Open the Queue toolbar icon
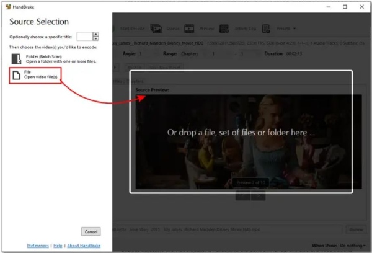This screenshot has height=253, width=372. click(x=156, y=28)
